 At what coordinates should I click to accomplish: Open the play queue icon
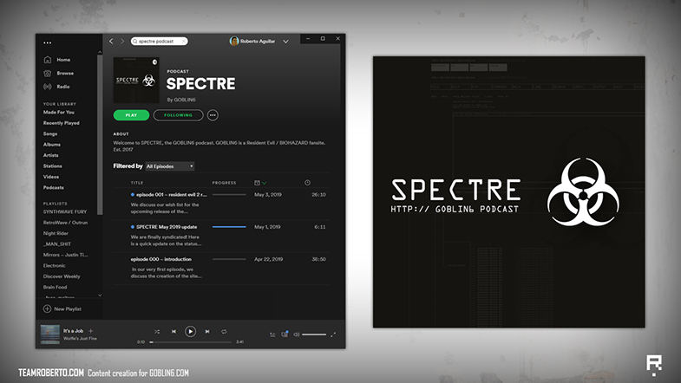click(272, 334)
